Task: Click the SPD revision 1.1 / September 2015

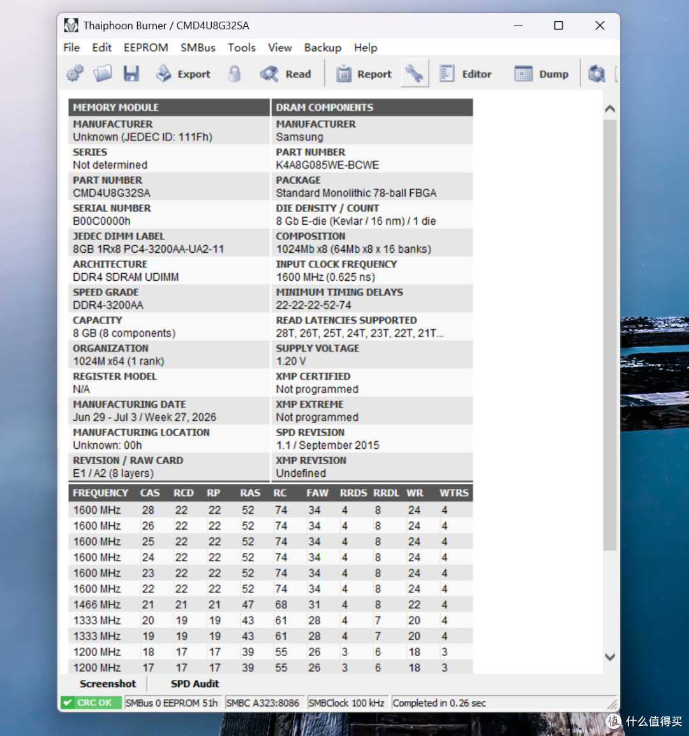Action: [x=327, y=446]
